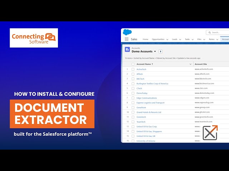Viewport: 229px width, 171px height.
Task: Open Account Name column actions chevron
Action: [x=190, y=64]
